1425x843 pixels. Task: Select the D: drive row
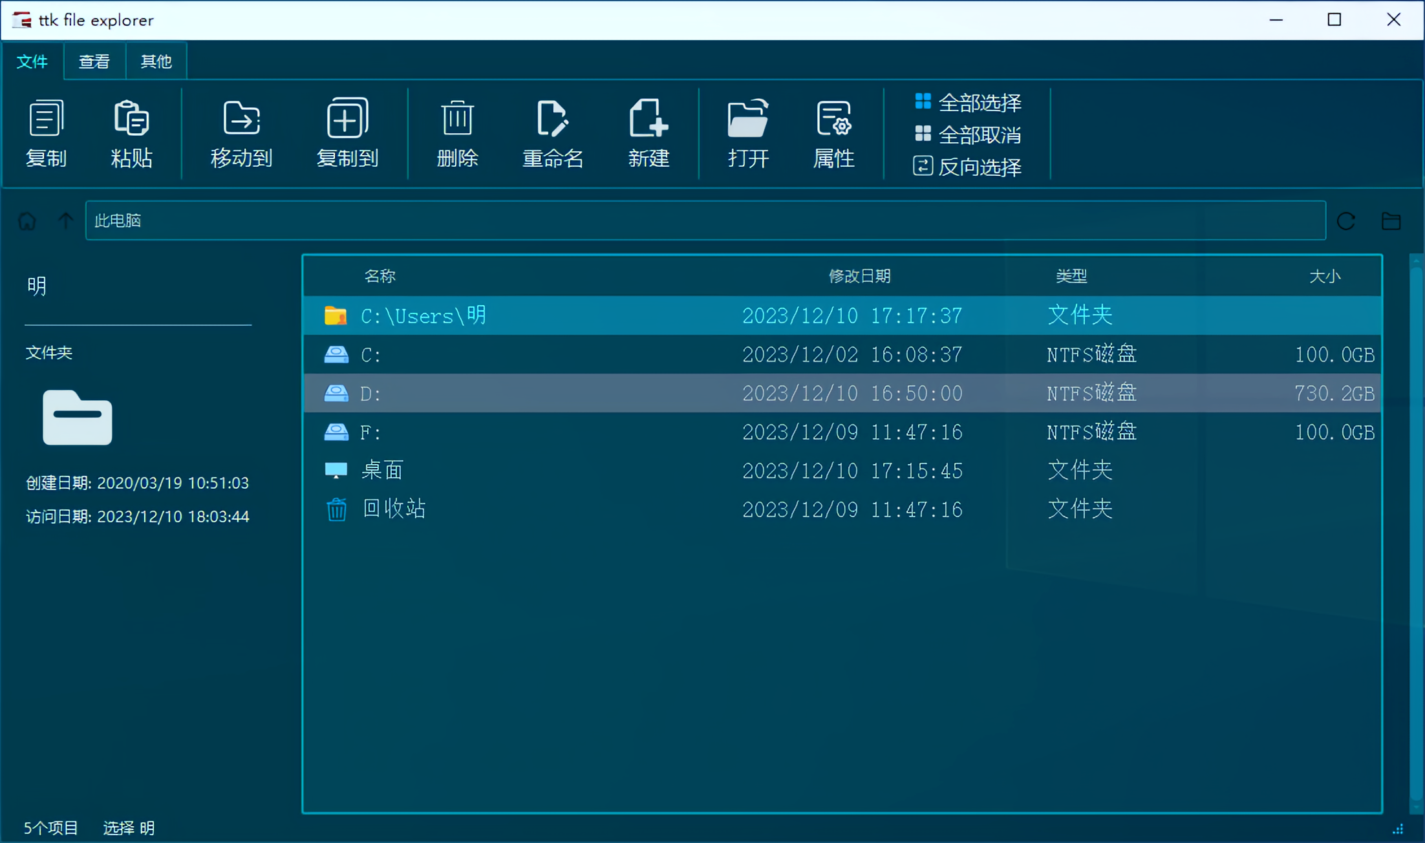pos(841,393)
